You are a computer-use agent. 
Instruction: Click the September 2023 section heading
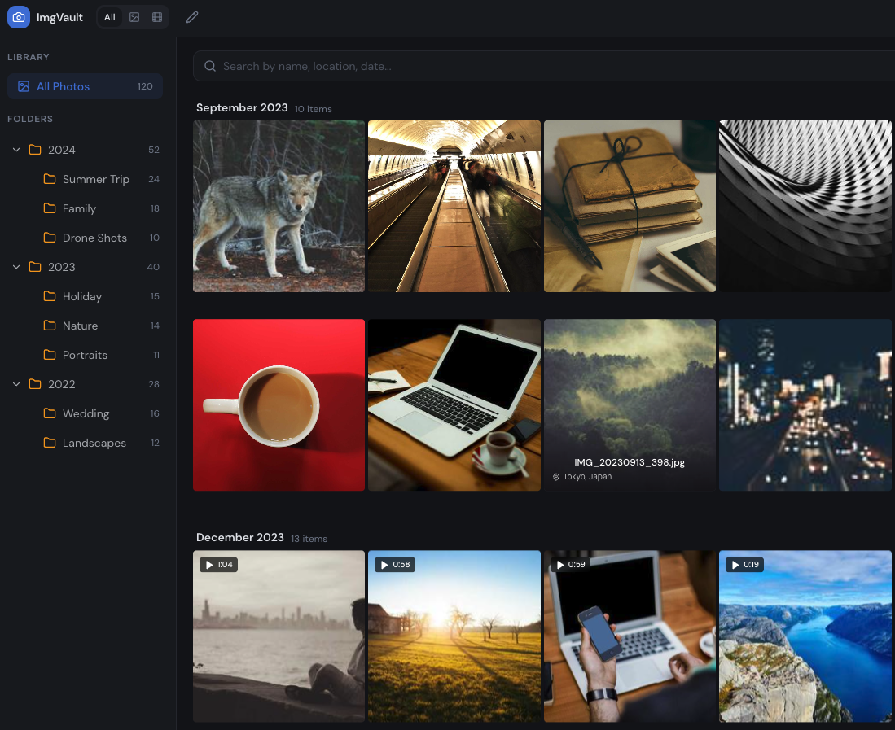[242, 107]
